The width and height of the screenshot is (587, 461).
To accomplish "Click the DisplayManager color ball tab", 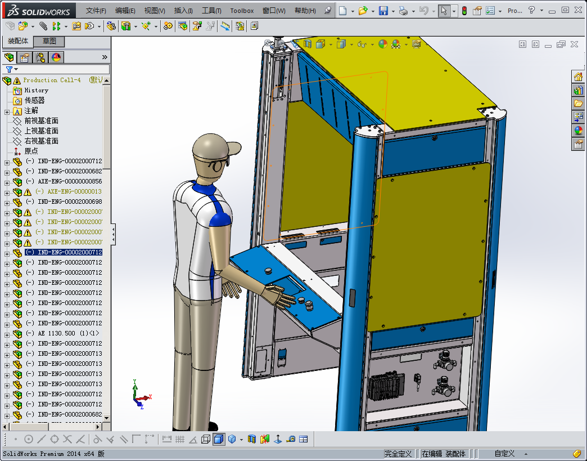I will 56,57.
